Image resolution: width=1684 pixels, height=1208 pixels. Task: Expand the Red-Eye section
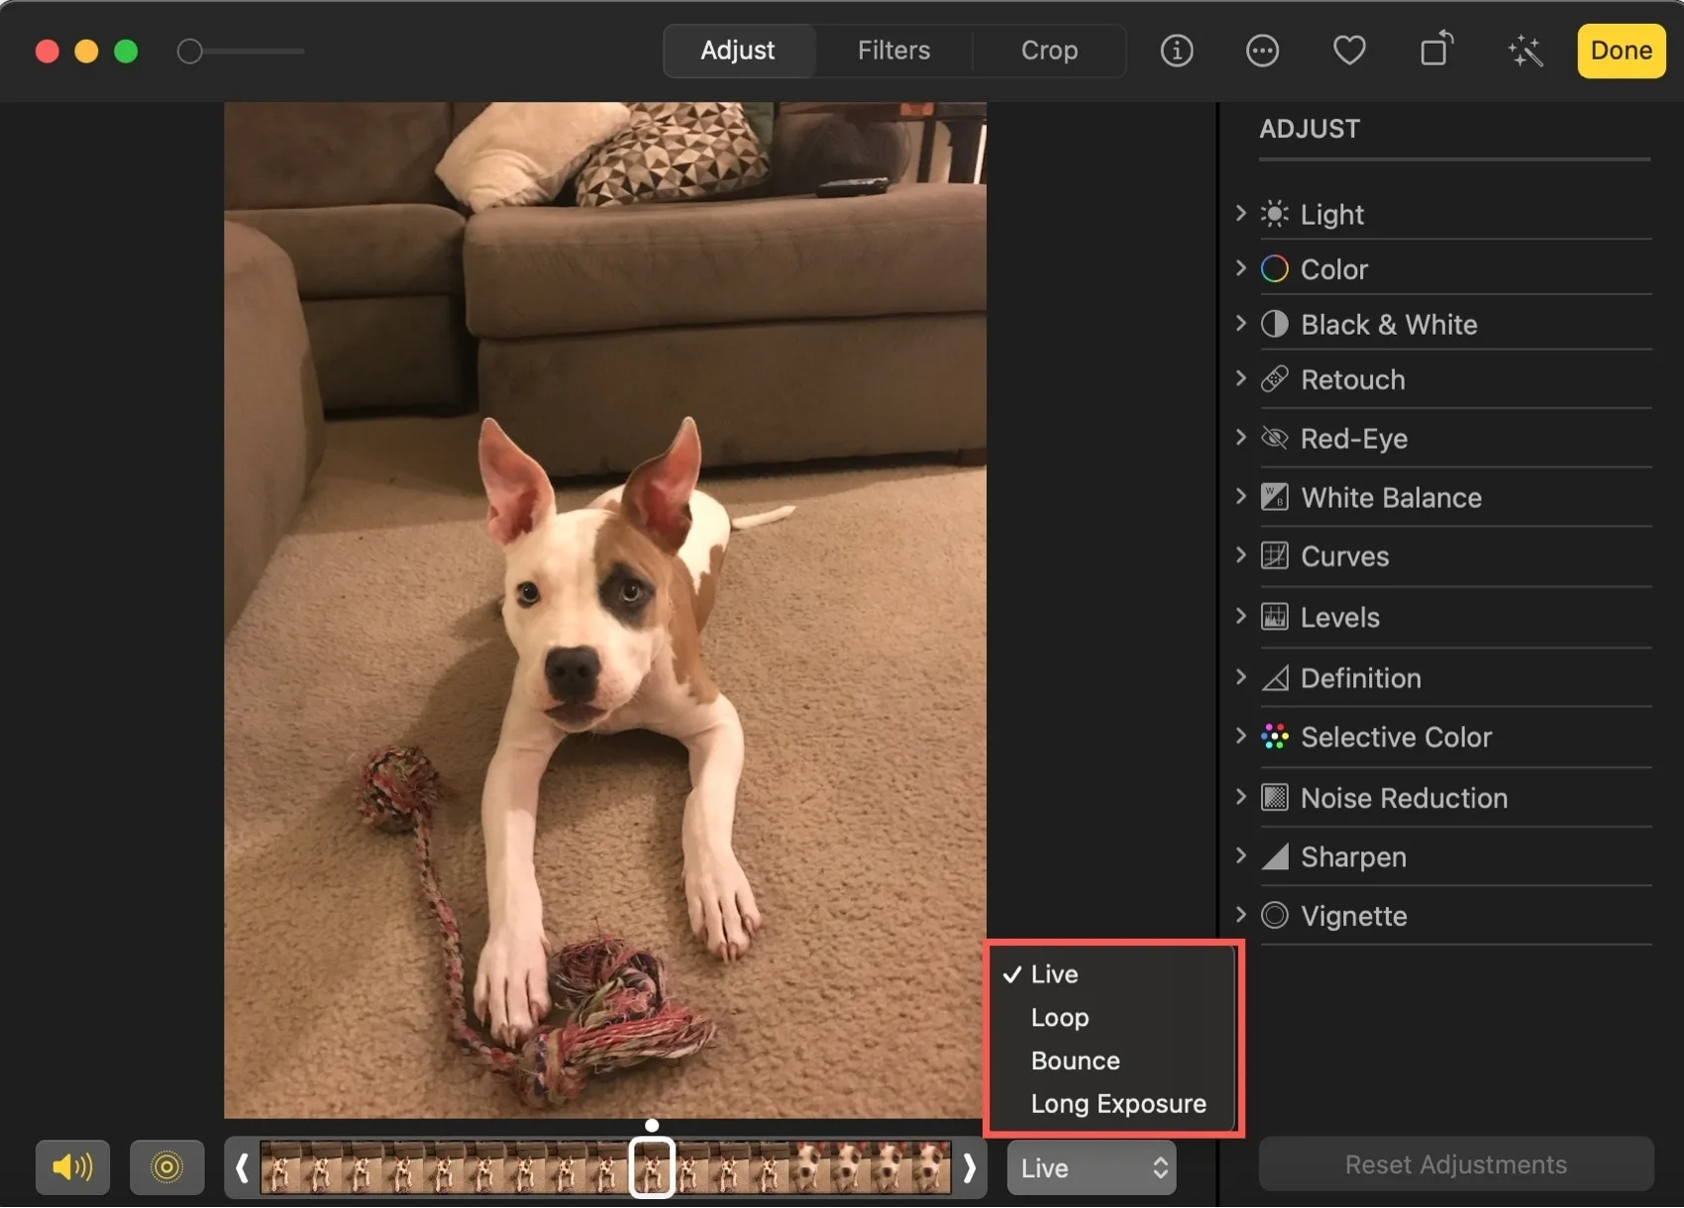1240,437
